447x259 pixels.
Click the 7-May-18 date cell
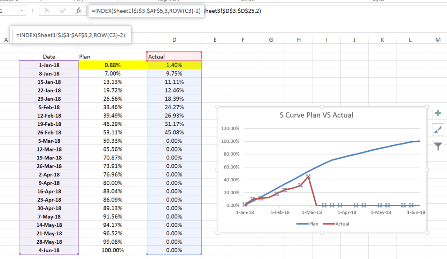[x=49, y=217]
